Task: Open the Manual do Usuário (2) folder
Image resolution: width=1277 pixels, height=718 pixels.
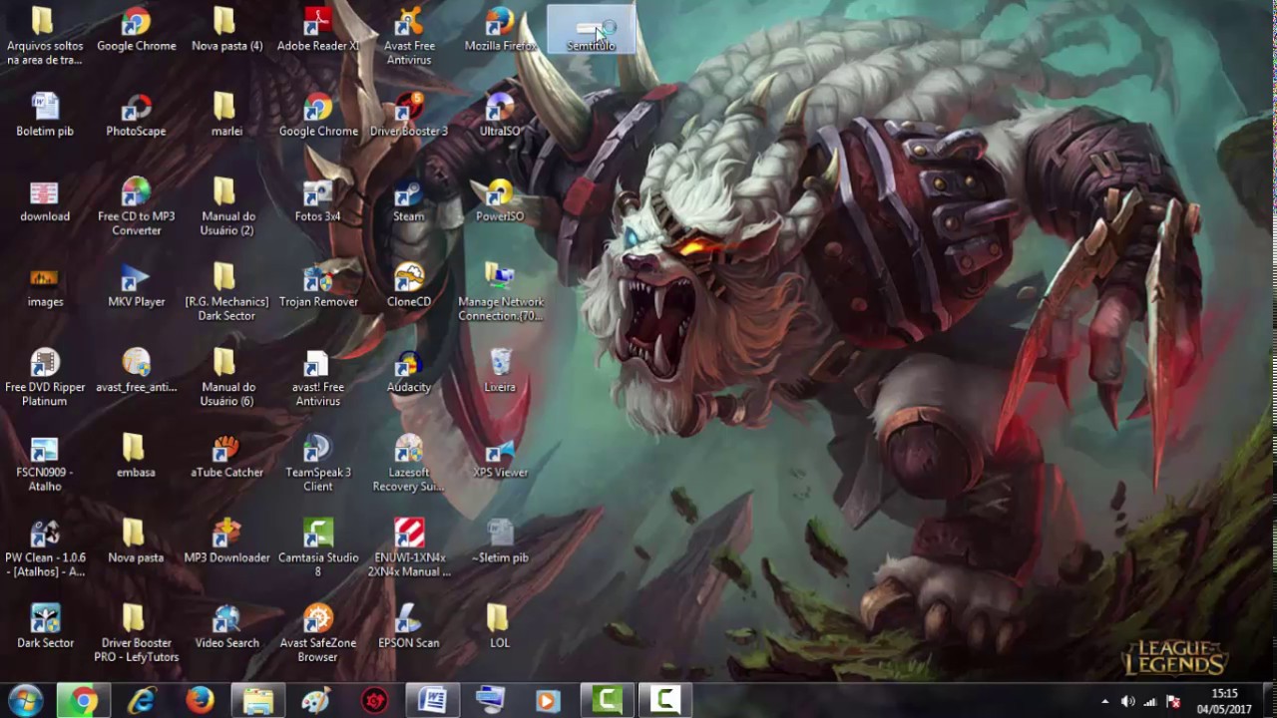Action: [226, 206]
